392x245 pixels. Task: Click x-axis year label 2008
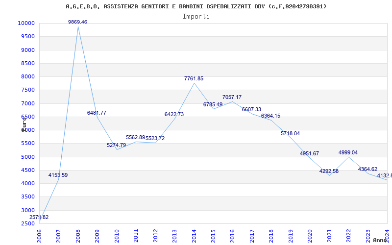78,236
